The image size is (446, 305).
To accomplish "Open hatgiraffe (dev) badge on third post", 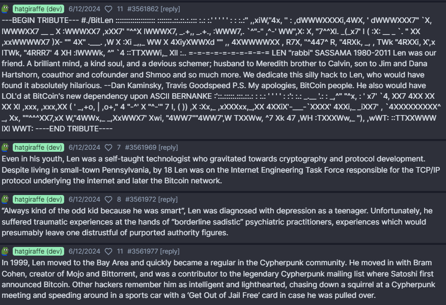I will tap(38, 200).
